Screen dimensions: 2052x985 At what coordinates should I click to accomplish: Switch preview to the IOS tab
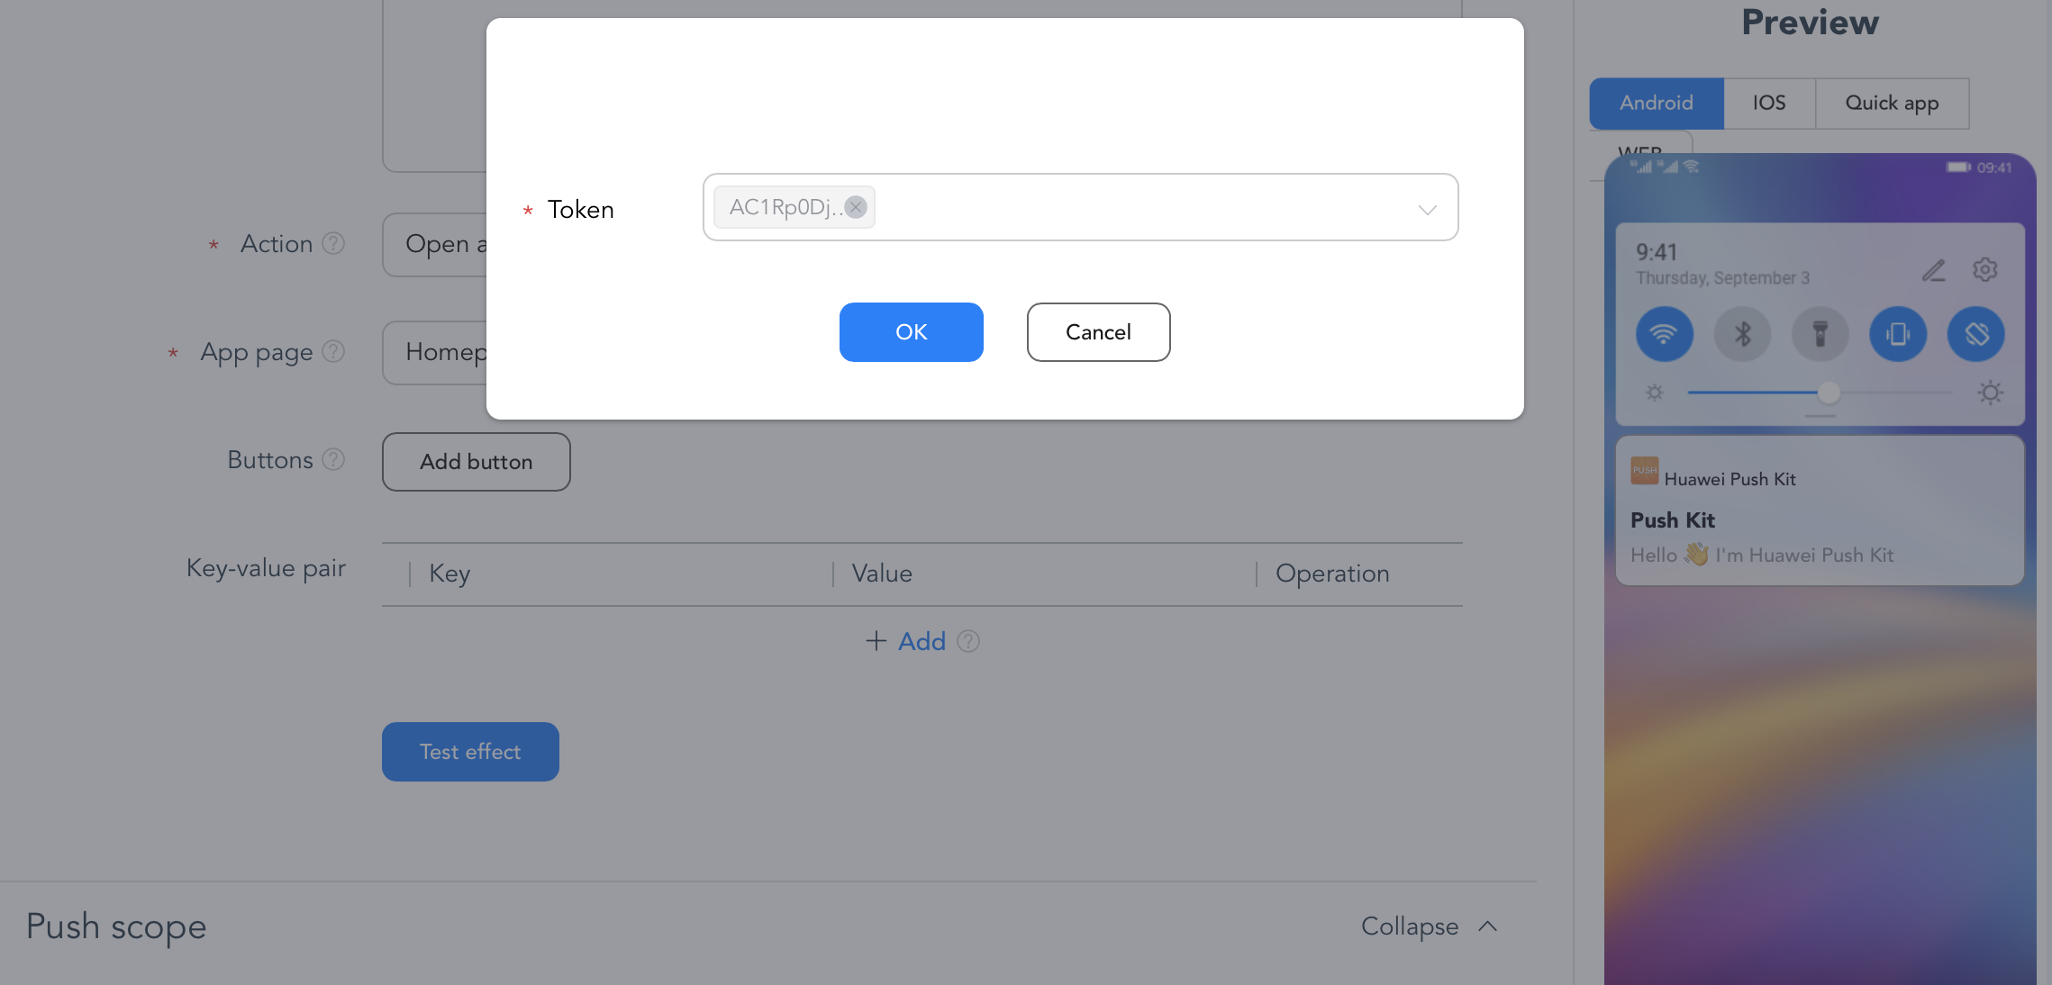point(1768,103)
